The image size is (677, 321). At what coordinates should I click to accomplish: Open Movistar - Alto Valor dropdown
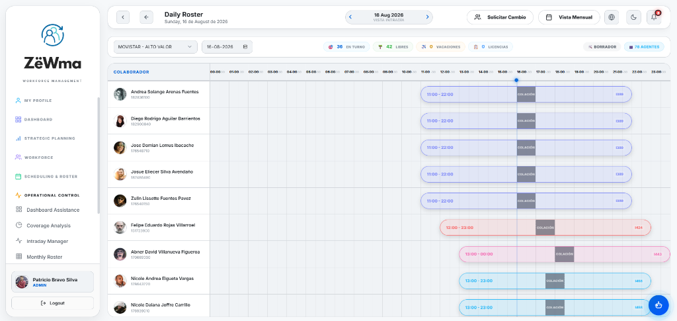click(155, 46)
